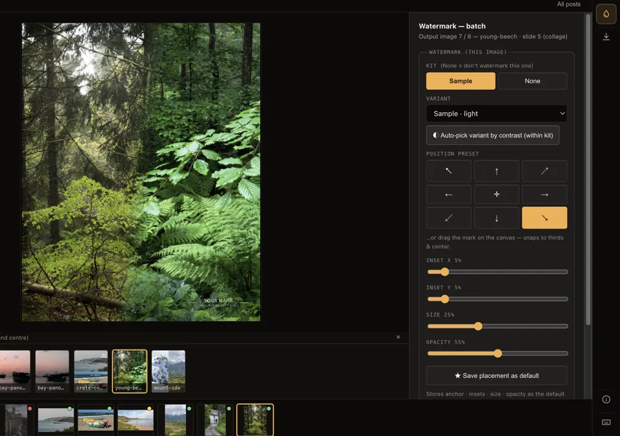The width and height of the screenshot is (620, 436).
Task: Select the mount-ida collage thumbnail
Action: (x=168, y=371)
